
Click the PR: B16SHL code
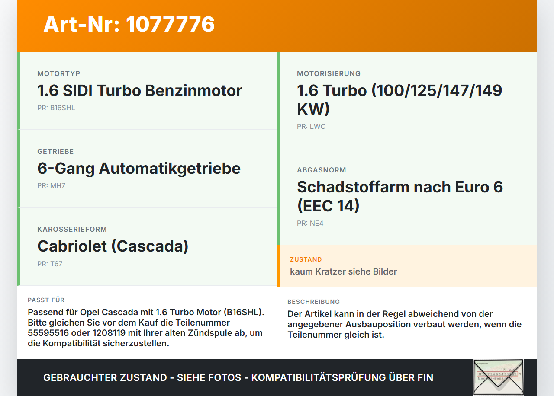pos(56,108)
